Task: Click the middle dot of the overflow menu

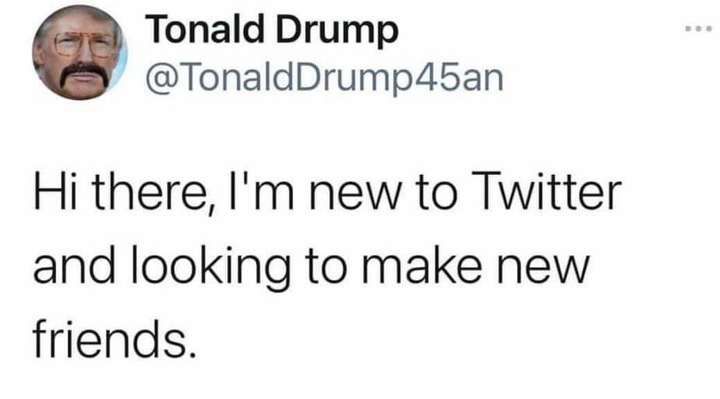Action: point(699,29)
